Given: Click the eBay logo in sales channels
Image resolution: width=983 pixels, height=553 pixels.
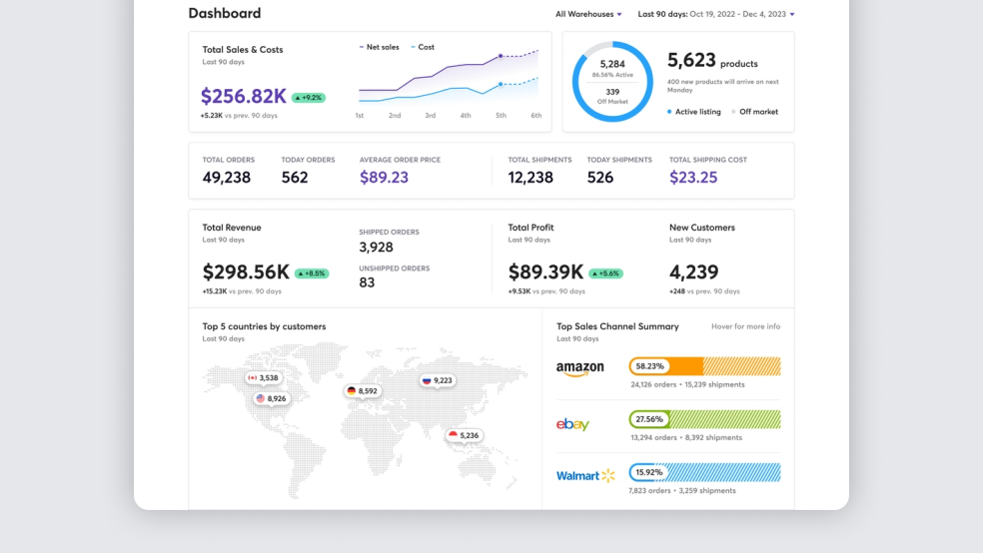Looking at the screenshot, I should pos(572,424).
